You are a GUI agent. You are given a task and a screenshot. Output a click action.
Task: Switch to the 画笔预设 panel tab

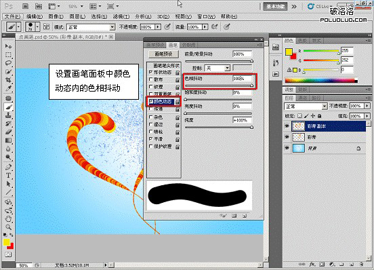[x=155, y=45]
